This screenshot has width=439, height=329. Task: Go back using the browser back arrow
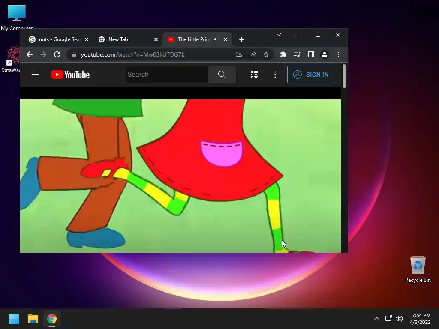click(30, 54)
